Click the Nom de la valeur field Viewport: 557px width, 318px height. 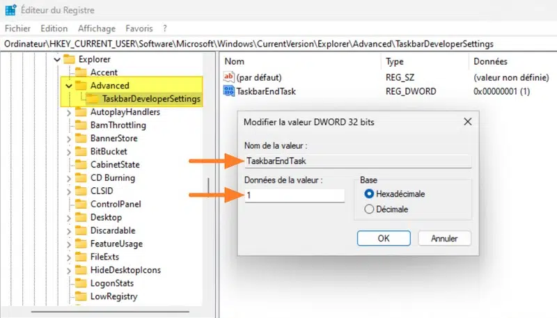pos(358,161)
